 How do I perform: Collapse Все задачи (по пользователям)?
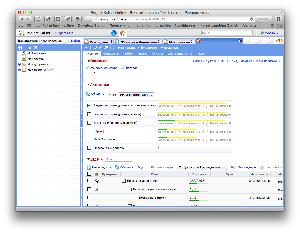(89, 123)
